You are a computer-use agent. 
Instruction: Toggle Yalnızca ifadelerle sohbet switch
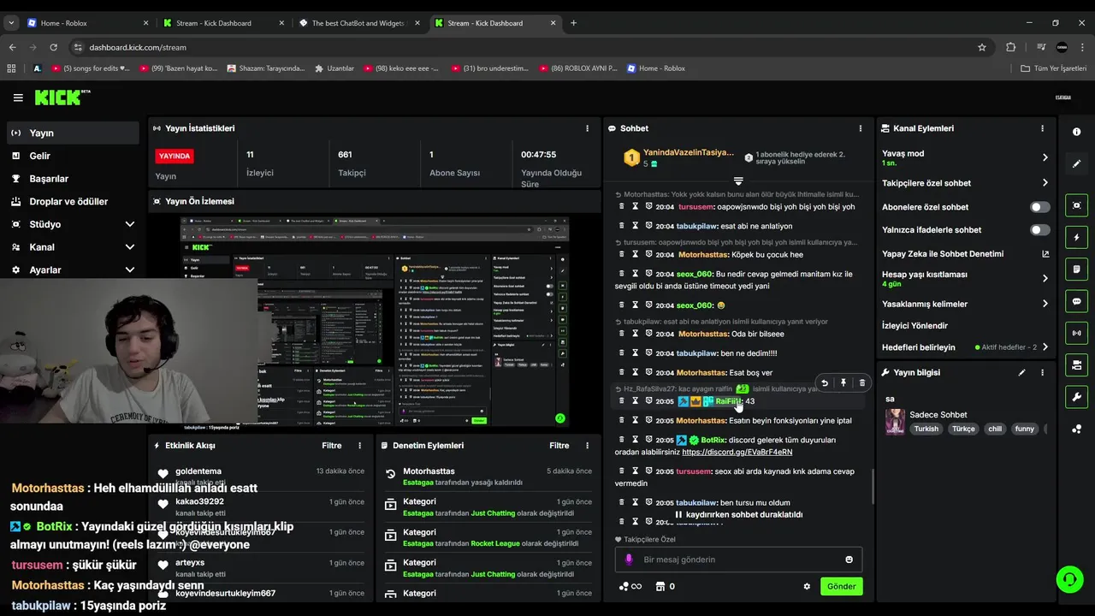click(1039, 230)
